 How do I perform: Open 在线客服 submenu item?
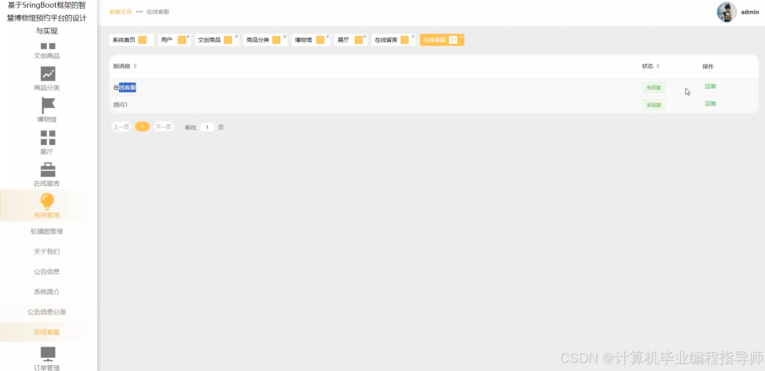coord(47,332)
